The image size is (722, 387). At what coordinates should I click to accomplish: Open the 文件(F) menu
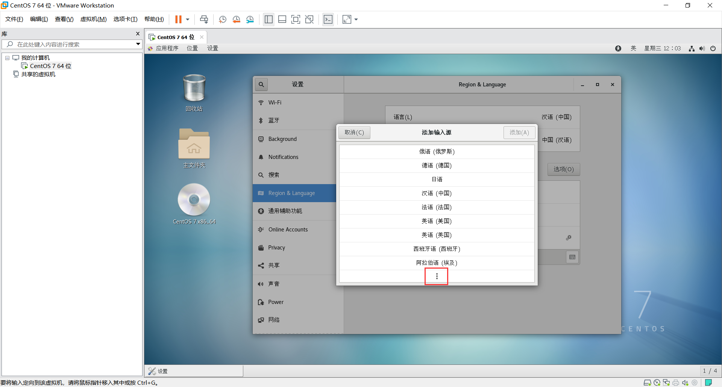(14, 19)
